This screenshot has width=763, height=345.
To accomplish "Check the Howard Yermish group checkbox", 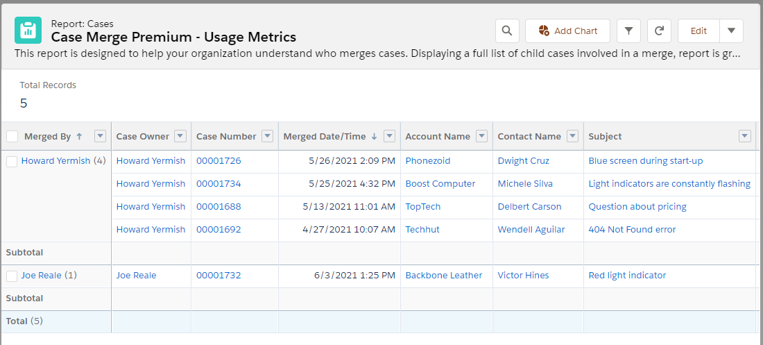I will pyautogui.click(x=12, y=162).
